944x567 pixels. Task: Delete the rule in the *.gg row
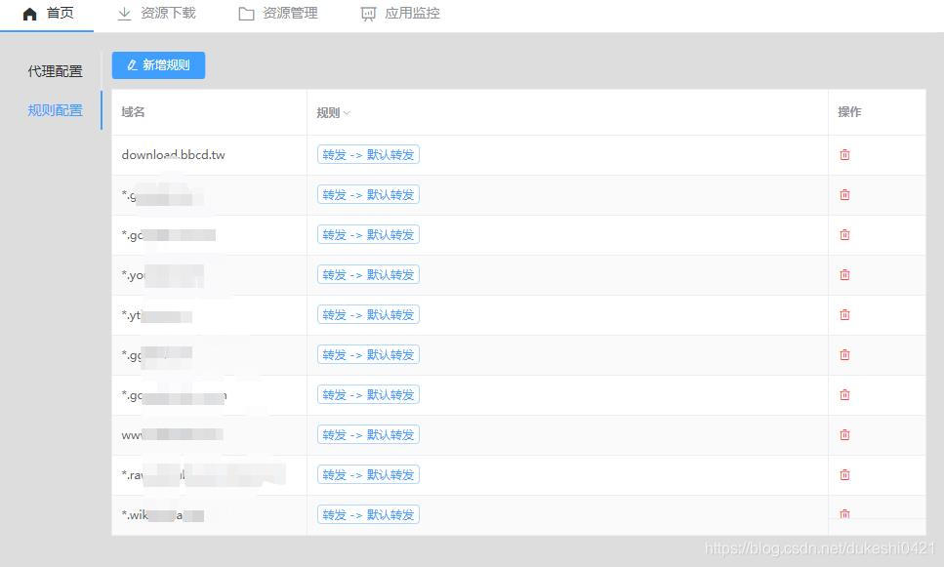pyautogui.click(x=844, y=354)
